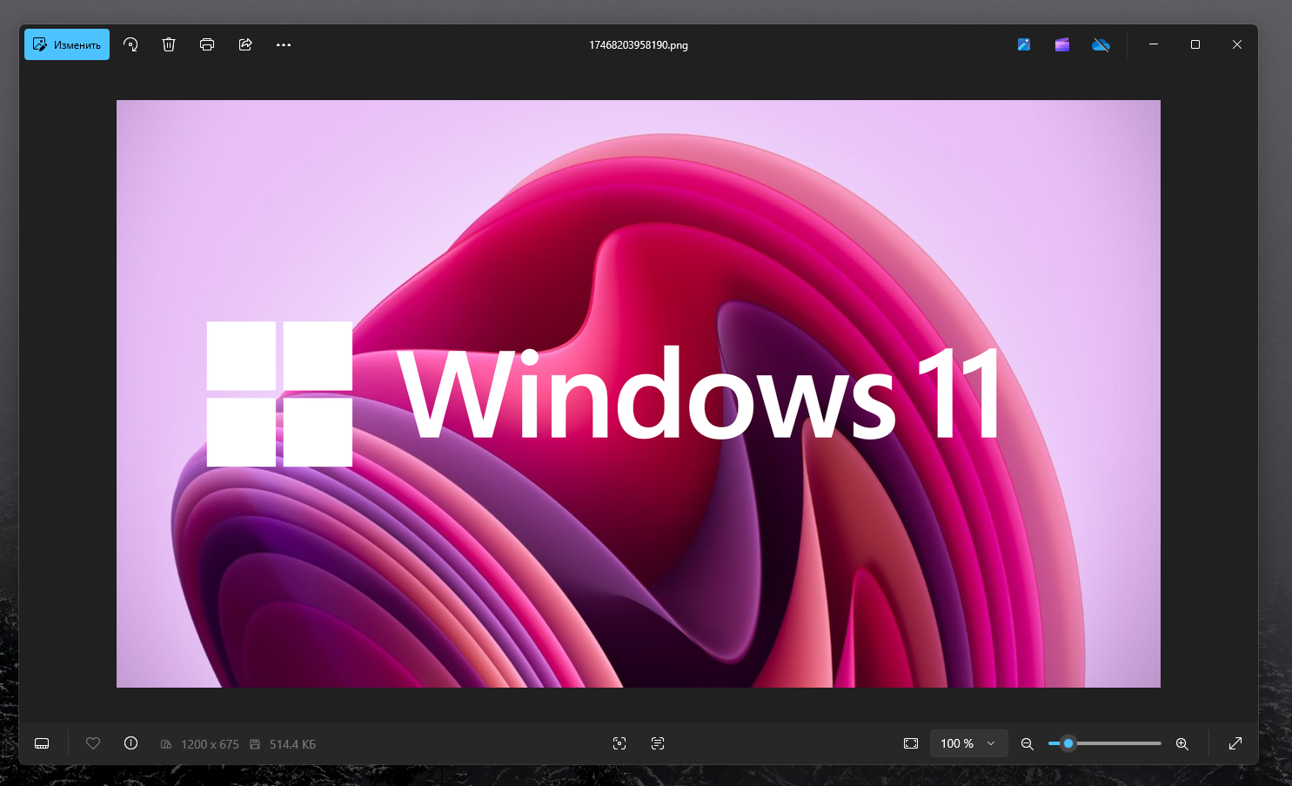Zoom out with the minus magnifier icon
The width and height of the screenshot is (1292, 786).
pos(1028,743)
